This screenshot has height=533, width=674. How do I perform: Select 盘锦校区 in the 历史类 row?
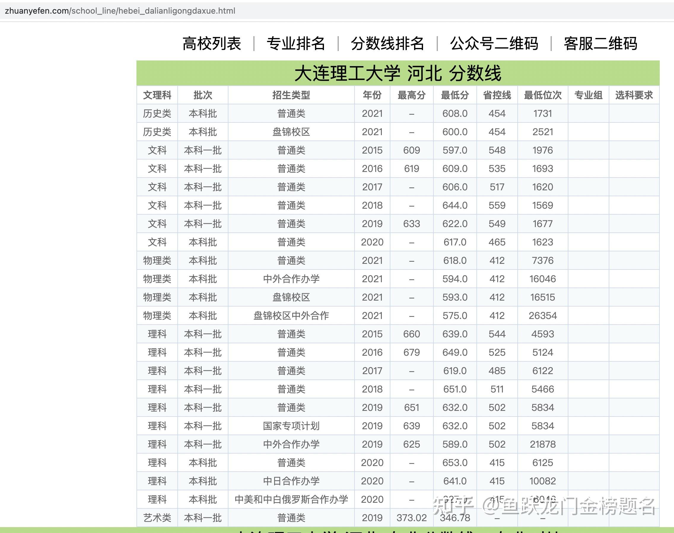click(x=291, y=132)
